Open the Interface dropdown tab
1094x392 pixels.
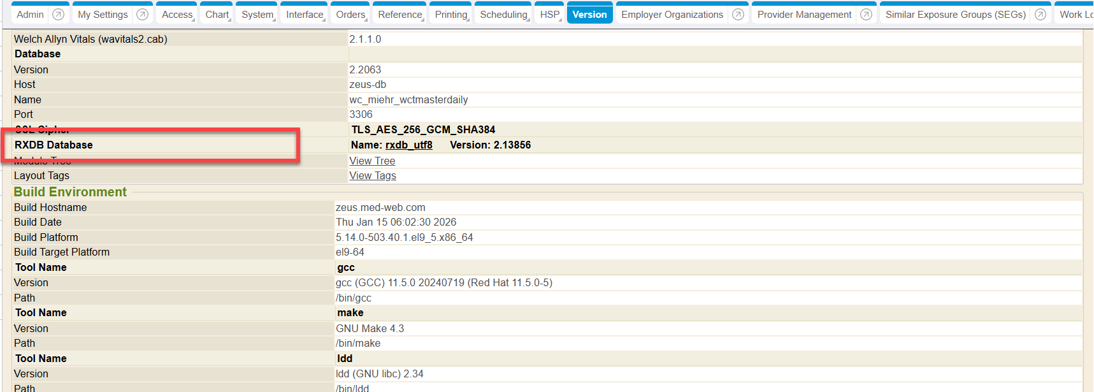coord(305,15)
